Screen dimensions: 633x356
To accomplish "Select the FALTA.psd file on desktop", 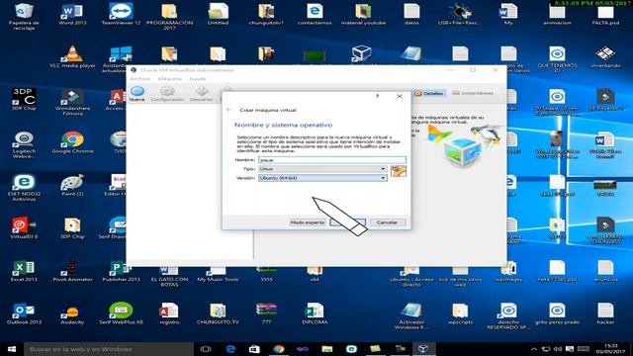I will pyautogui.click(x=605, y=15).
